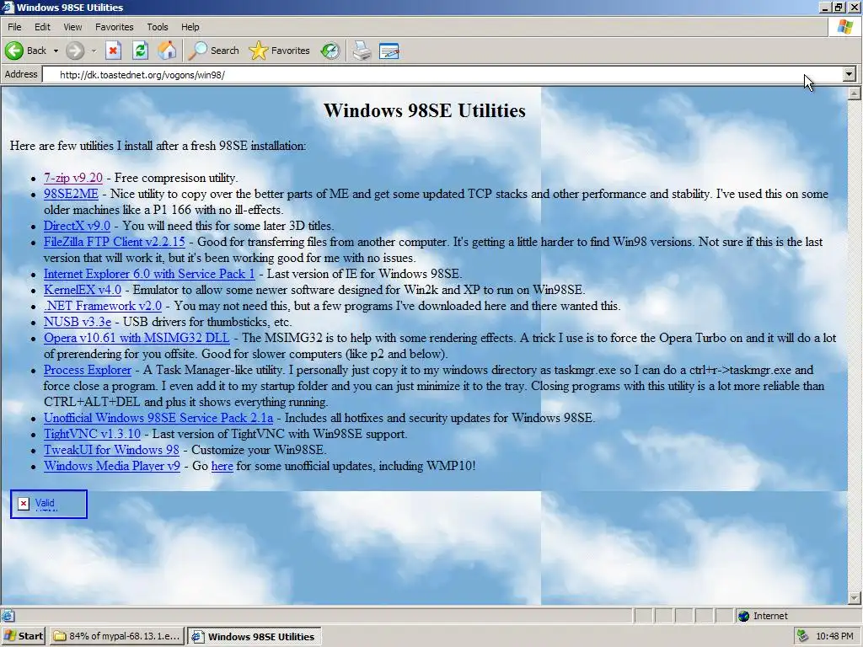Click the Windows flag logo in menu bar
Screen dimensions: 863x647
click(845, 27)
